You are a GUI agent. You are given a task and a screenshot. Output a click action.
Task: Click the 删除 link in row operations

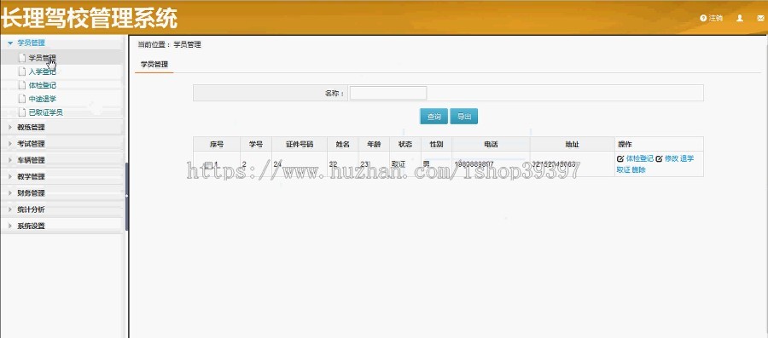point(638,170)
